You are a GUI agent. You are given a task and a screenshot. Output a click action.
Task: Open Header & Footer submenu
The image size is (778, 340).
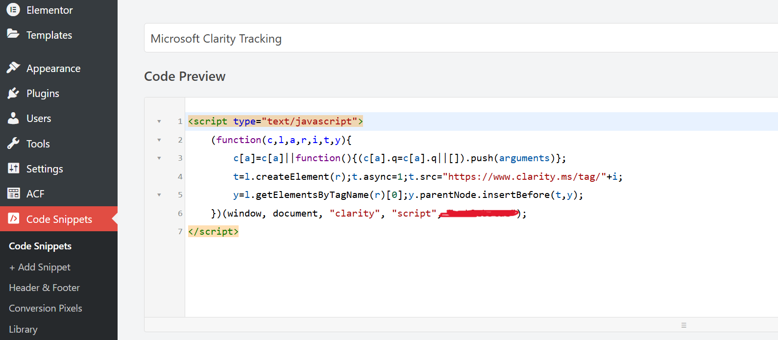[44, 288]
